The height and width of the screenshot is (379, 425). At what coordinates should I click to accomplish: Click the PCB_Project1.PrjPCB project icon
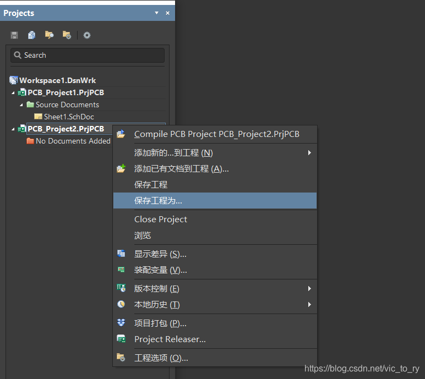22,92
